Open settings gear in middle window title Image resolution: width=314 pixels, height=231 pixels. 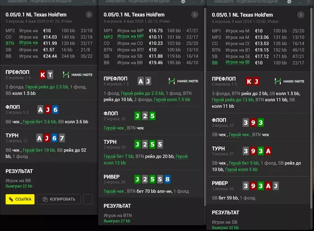(183, 2)
